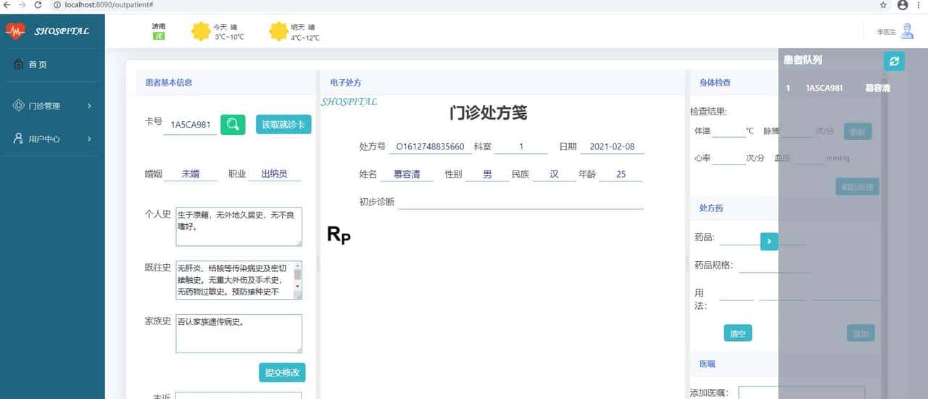Click 提交修改 button
The height and width of the screenshot is (399, 928).
click(282, 372)
